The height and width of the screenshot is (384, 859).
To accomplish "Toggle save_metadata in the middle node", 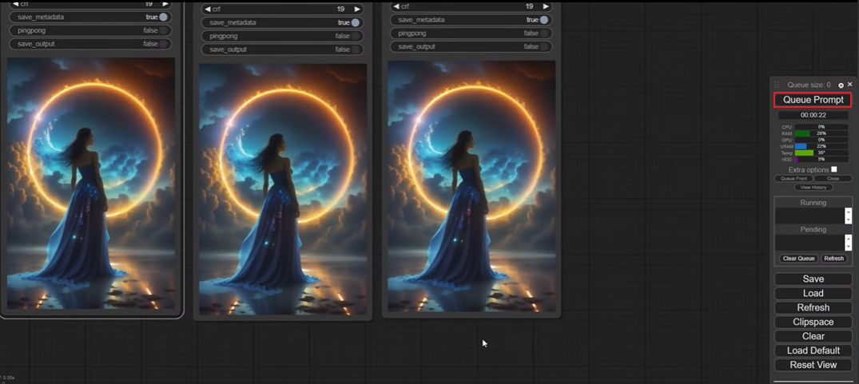I will [x=356, y=22].
